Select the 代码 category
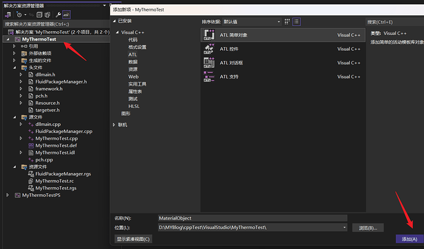 point(133,40)
